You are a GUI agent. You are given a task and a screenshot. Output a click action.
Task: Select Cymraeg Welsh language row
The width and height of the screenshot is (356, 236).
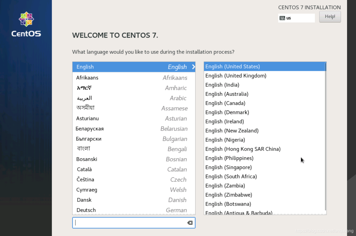(x=134, y=190)
